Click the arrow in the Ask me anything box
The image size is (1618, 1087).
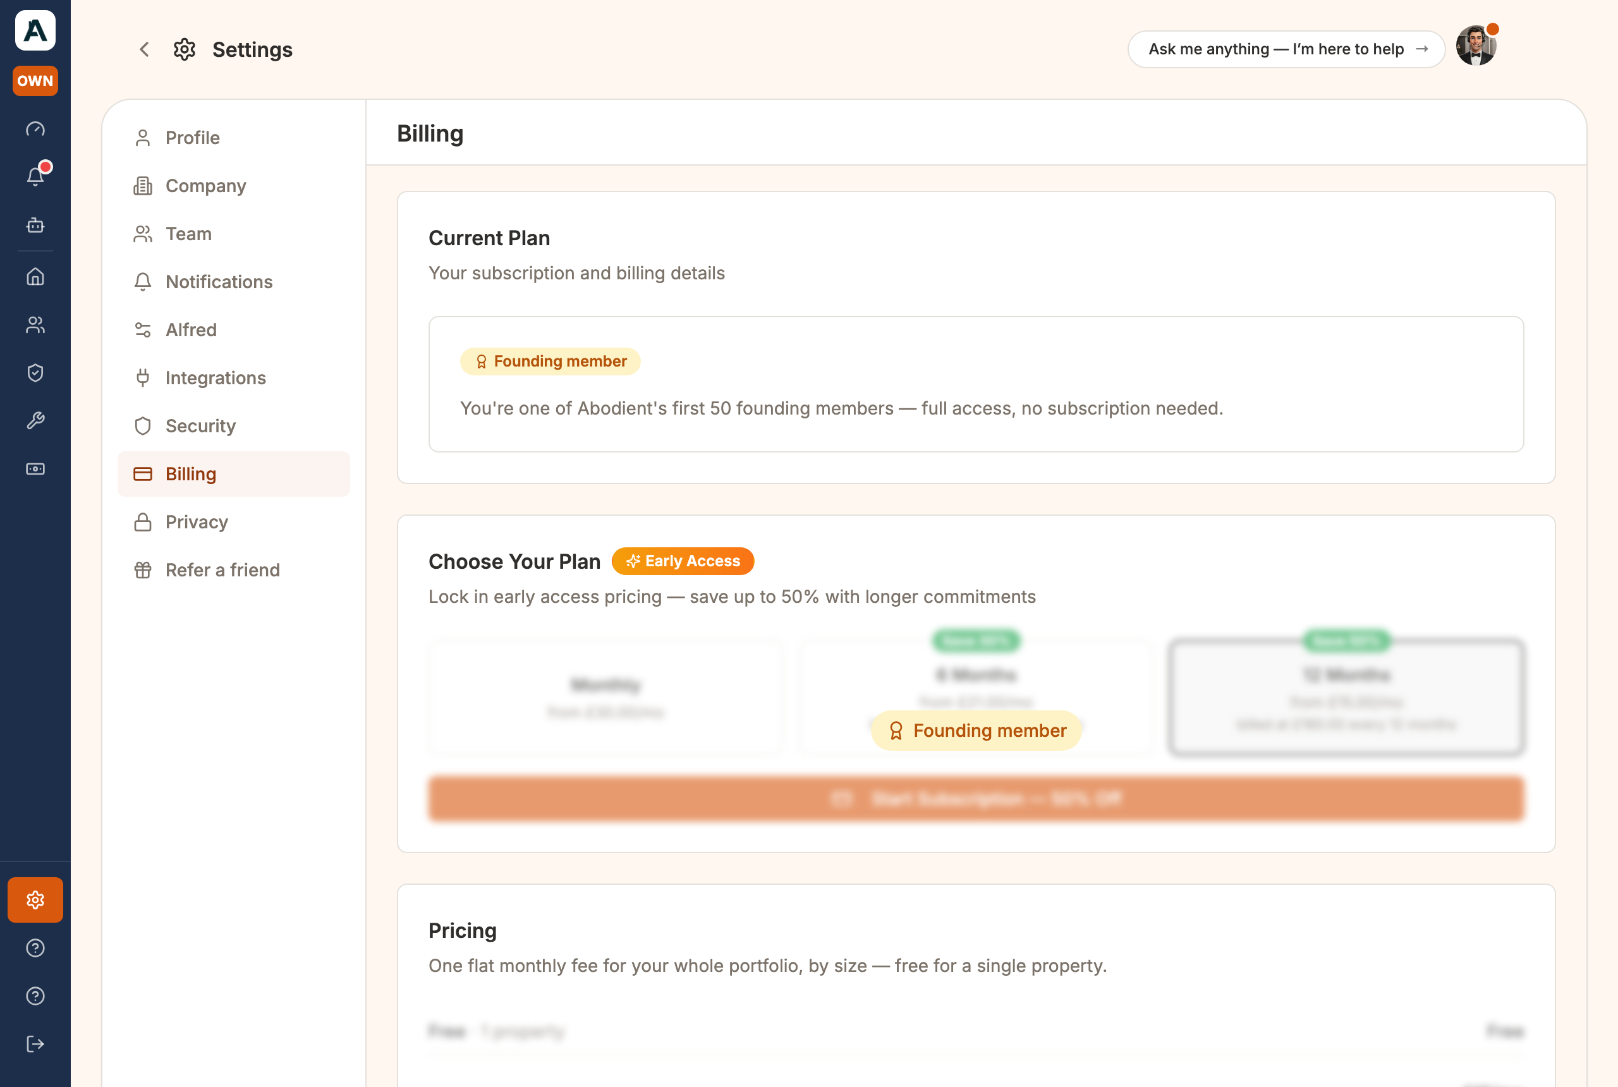coord(1422,49)
